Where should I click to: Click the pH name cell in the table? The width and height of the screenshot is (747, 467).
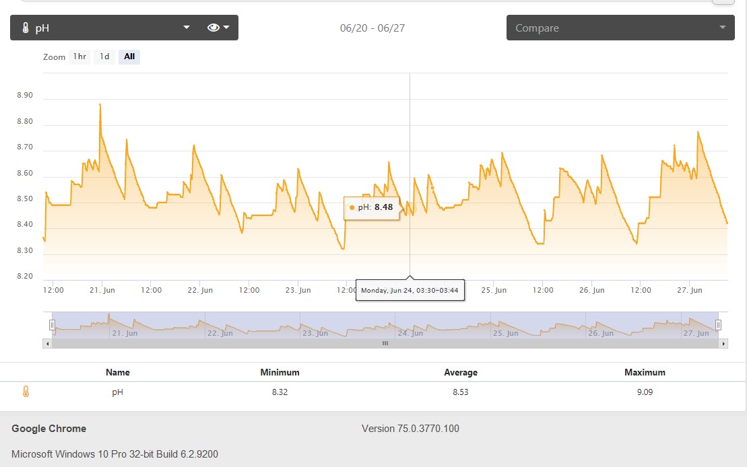[x=118, y=392]
